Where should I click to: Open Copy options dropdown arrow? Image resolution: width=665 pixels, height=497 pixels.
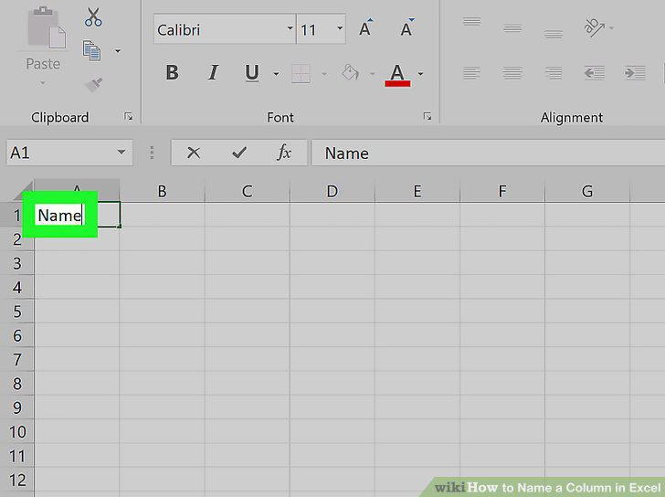click(x=118, y=51)
